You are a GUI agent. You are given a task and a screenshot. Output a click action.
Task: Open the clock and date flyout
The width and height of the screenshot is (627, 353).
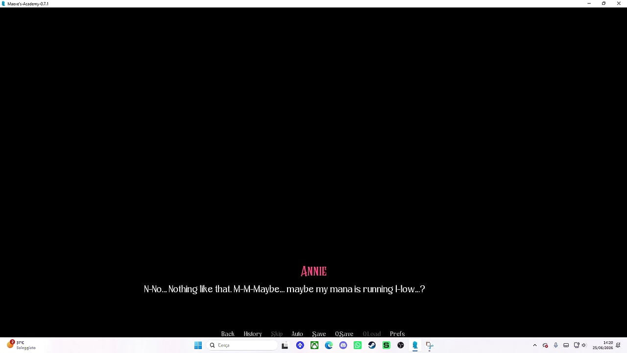point(603,345)
